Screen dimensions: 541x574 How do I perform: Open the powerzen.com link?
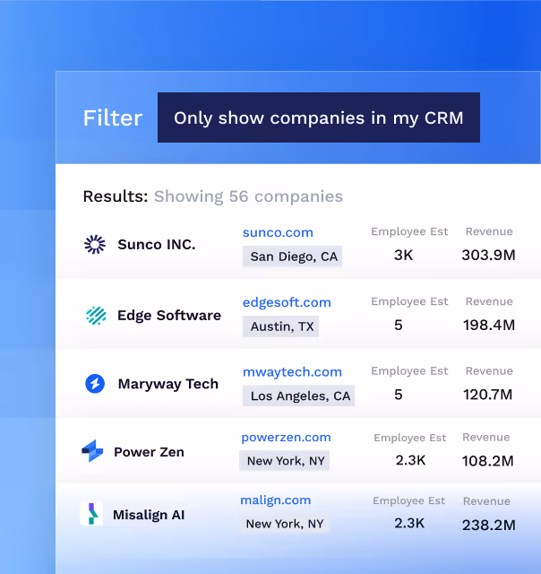click(286, 437)
